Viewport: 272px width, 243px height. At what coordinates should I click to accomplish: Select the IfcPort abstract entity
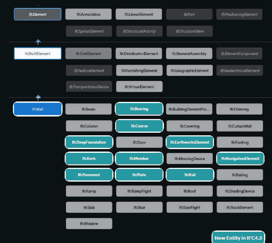click(189, 14)
